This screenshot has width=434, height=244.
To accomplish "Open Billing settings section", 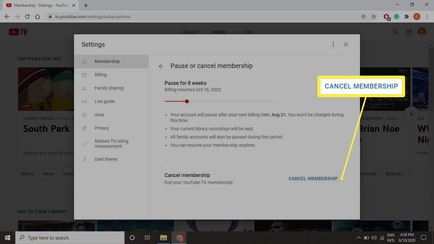I will pos(111,75).
